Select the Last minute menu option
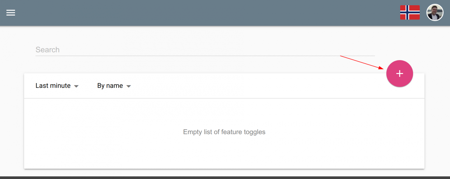Screen dimensions: 450x179 (x=53, y=86)
